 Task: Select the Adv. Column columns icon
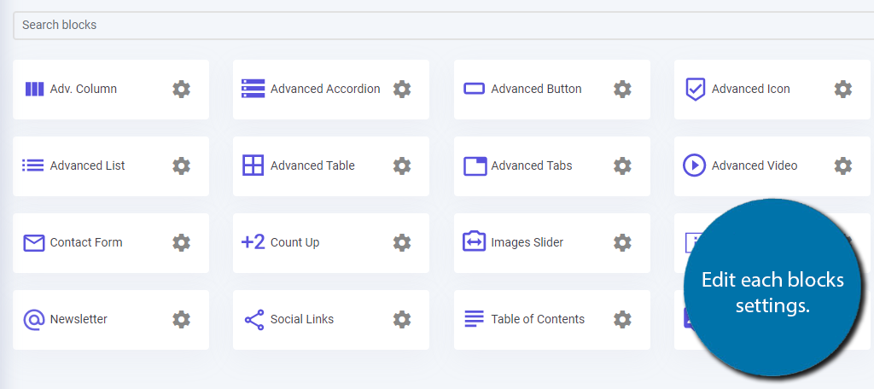(34, 89)
